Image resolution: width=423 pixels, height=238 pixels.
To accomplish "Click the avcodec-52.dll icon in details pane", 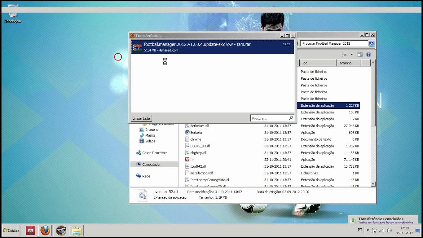I will coord(142,195).
